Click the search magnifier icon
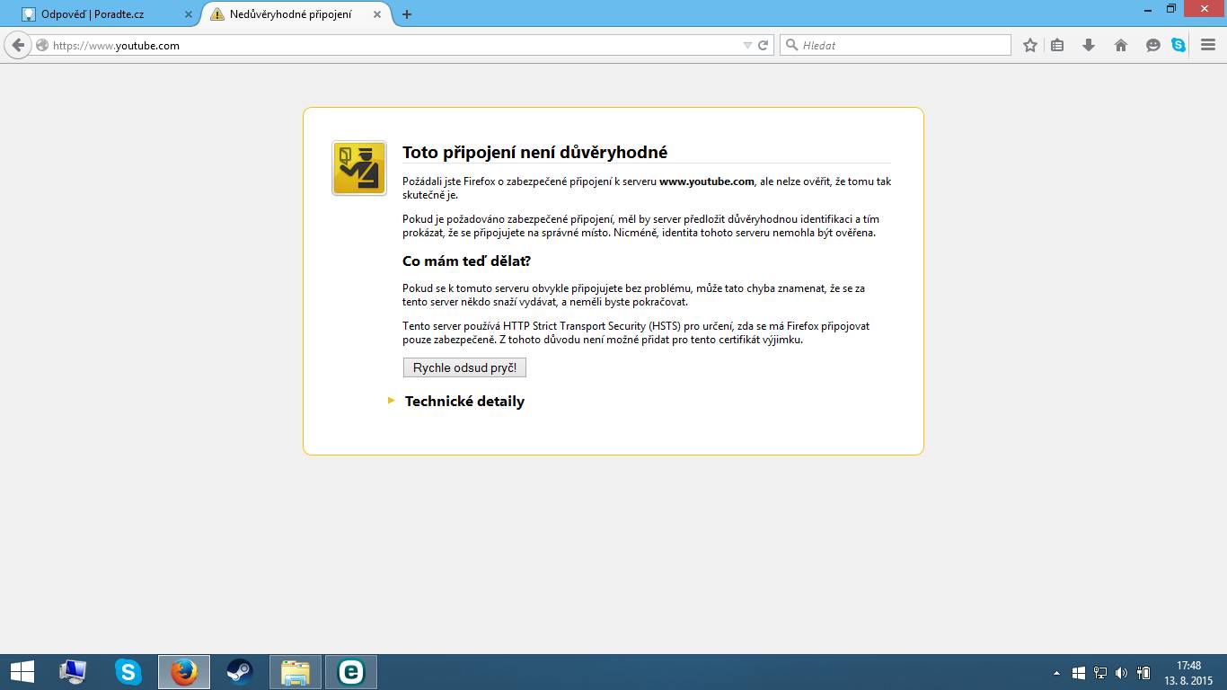 point(791,45)
